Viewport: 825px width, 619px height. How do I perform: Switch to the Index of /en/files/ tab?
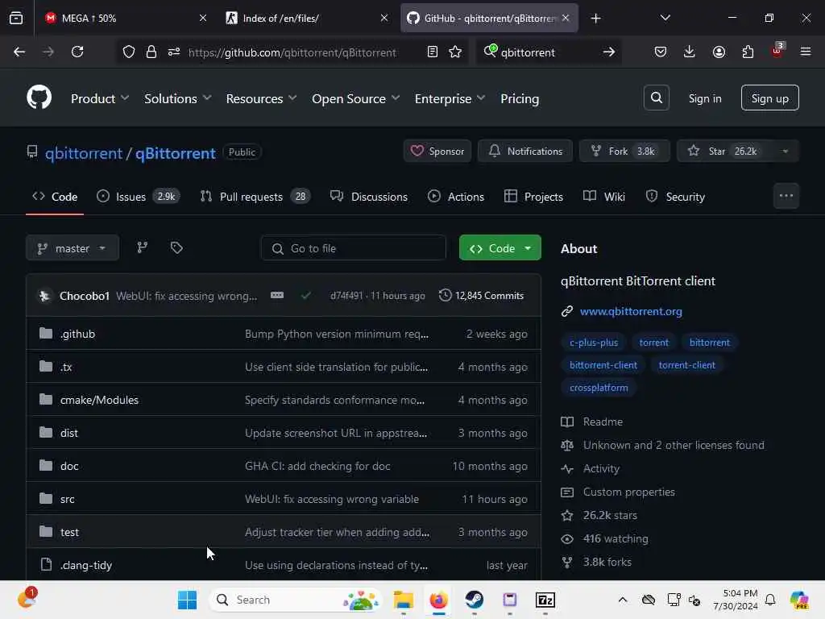pyautogui.click(x=307, y=18)
